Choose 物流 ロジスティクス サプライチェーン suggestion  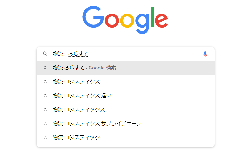(97, 124)
